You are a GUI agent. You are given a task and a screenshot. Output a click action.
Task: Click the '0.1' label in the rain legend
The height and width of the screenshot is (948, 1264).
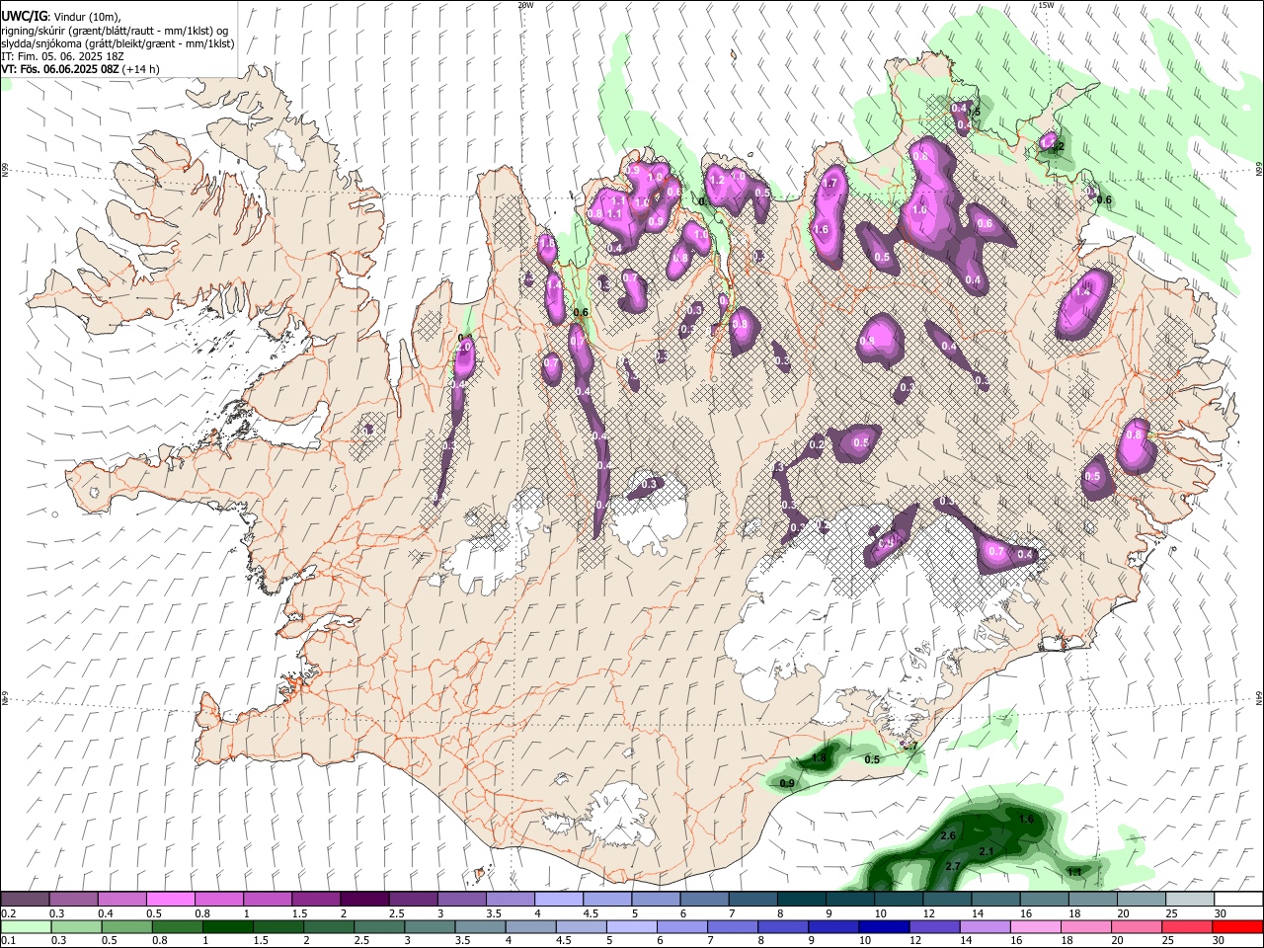10,940
